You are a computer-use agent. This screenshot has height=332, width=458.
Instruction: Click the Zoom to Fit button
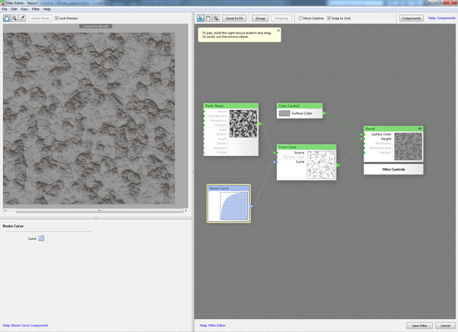[x=234, y=18]
